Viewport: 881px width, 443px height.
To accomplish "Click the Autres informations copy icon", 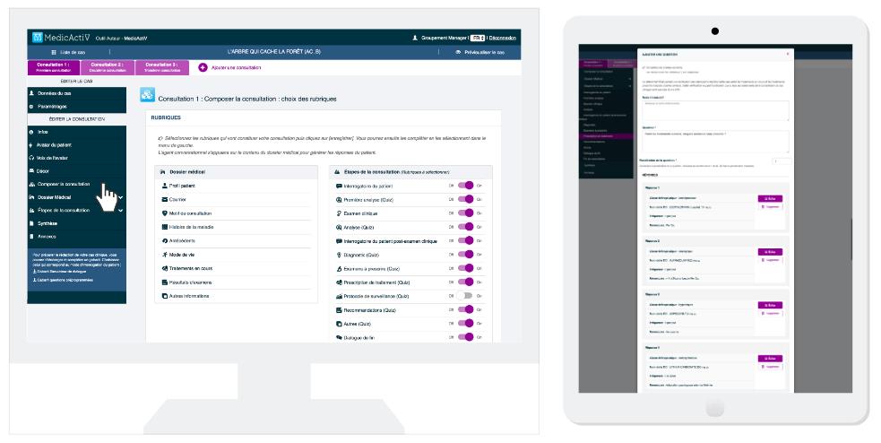I will (x=165, y=296).
